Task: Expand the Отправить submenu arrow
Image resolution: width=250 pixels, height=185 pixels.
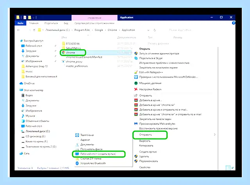Action: 214,135
